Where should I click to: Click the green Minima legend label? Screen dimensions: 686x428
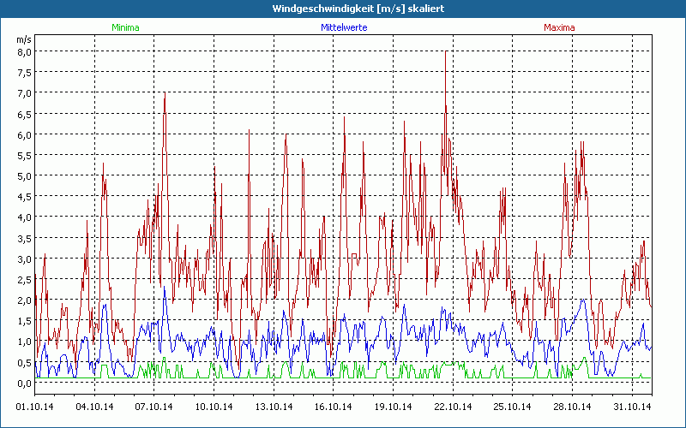(x=125, y=27)
